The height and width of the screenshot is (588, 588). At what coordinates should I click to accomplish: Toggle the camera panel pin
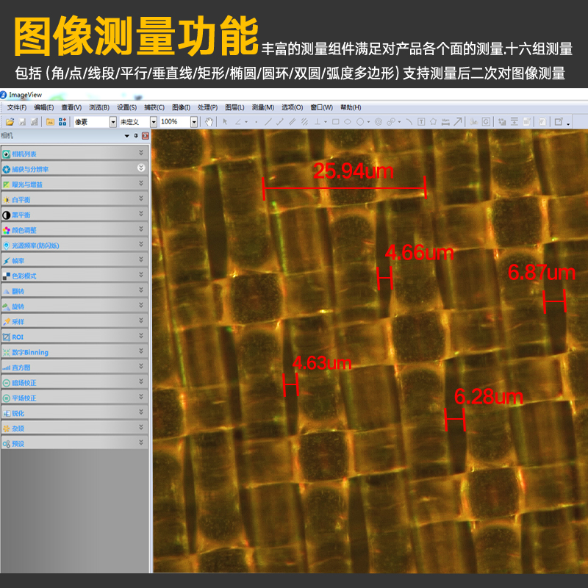[136, 136]
